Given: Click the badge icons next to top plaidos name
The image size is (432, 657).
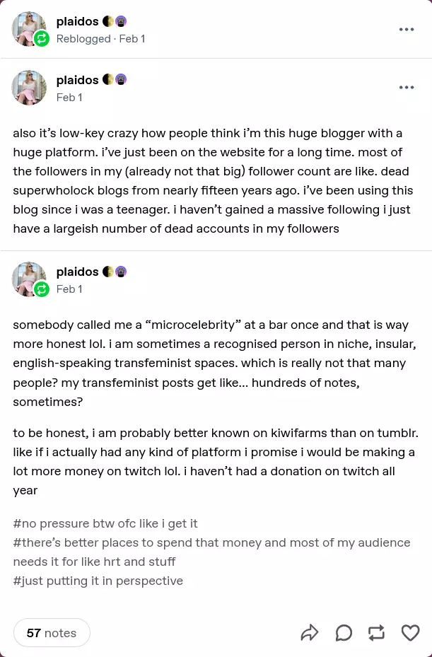Looking at the screenshot, I should pyautogui.click(x=115, y=21).
